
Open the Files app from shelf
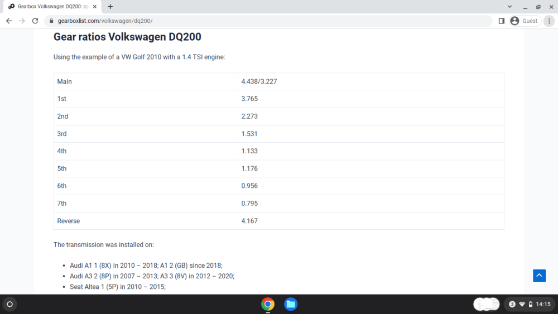[291, 305]
